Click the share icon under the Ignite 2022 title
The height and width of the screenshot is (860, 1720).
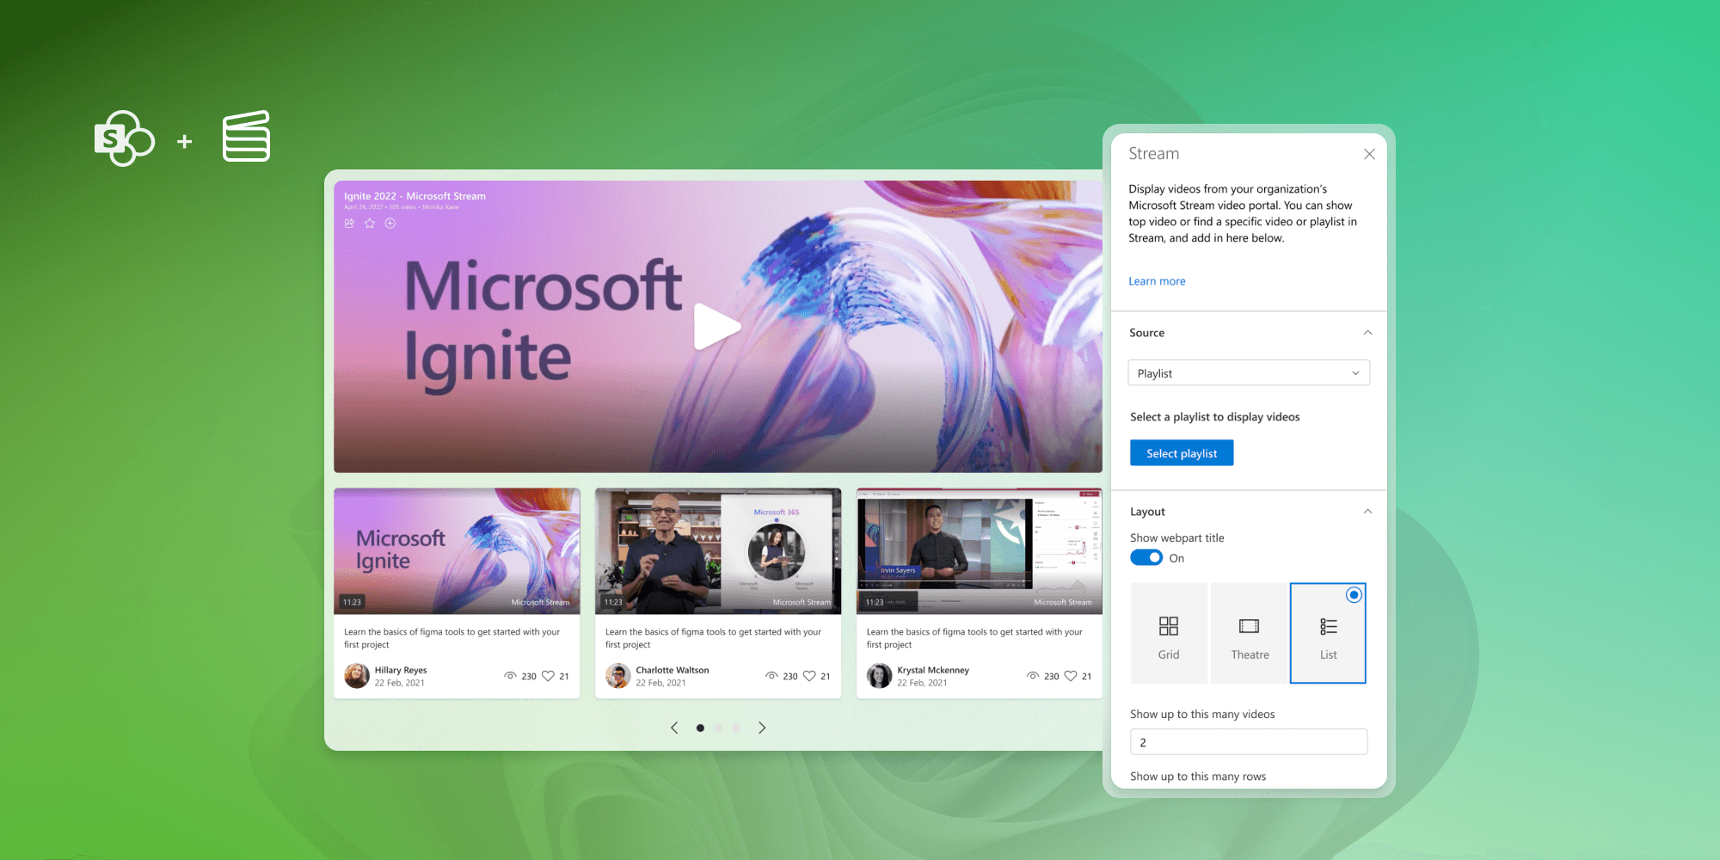(349, 224)
